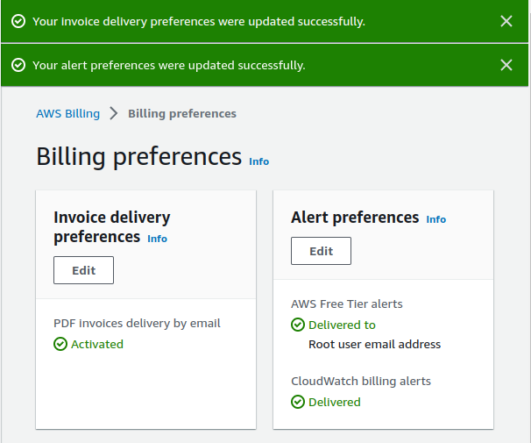Click the Billing preferences breadcrumb text

coord(182,113)
